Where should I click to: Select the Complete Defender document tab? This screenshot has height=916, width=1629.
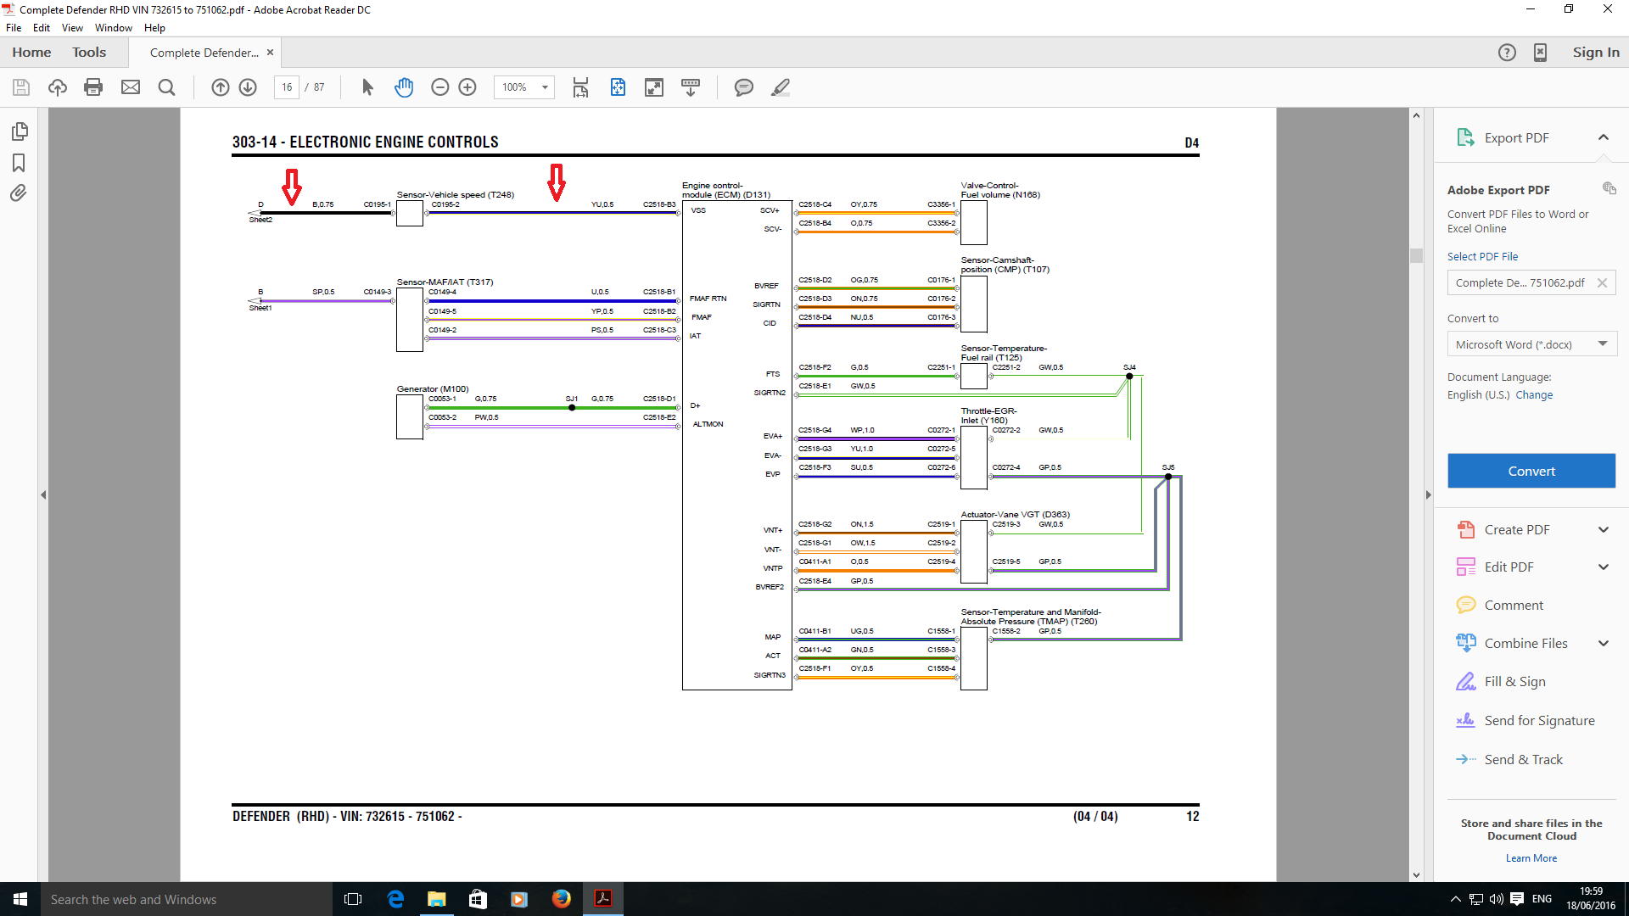coord(204,53)
